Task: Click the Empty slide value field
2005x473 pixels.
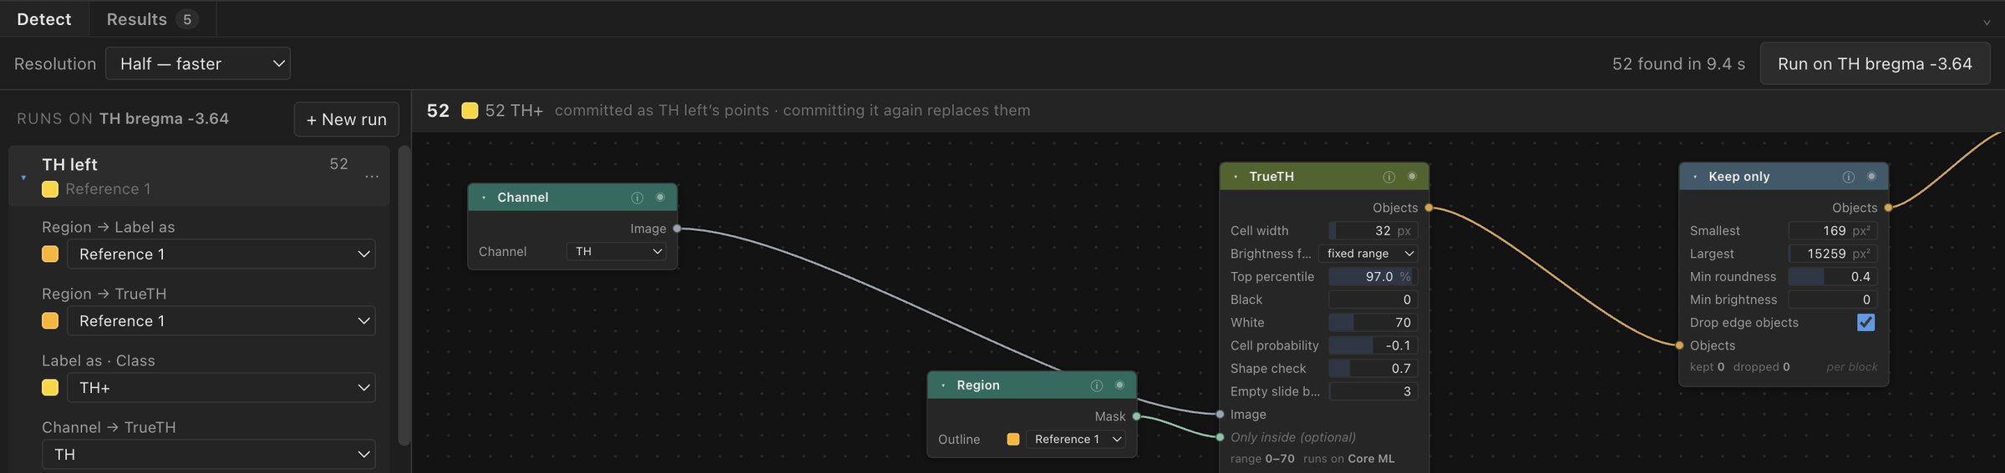Action: click(1373, 391)
